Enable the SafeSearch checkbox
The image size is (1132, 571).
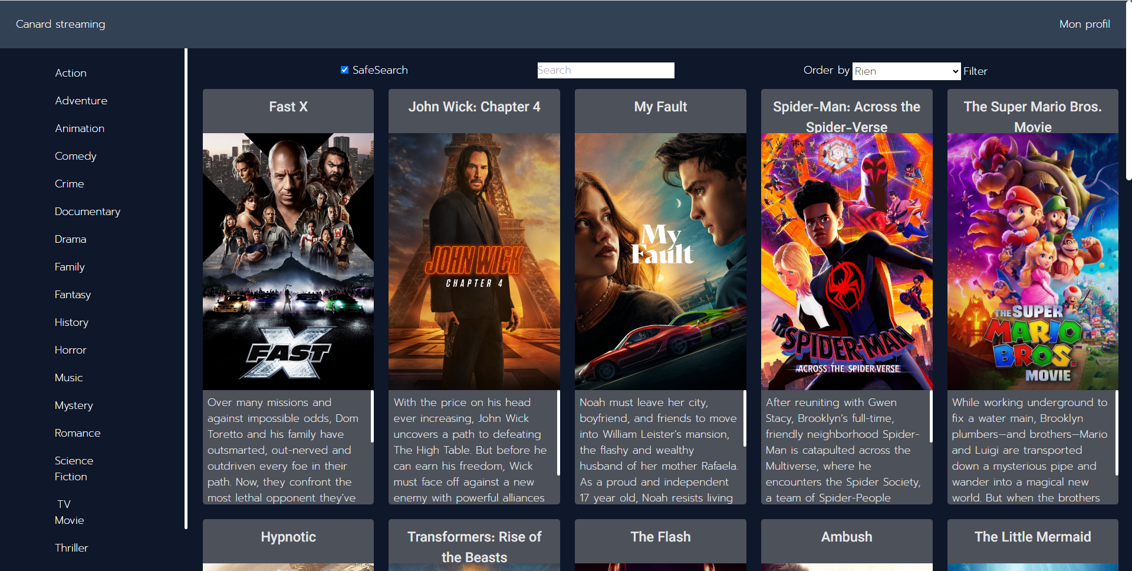[344, 70]
